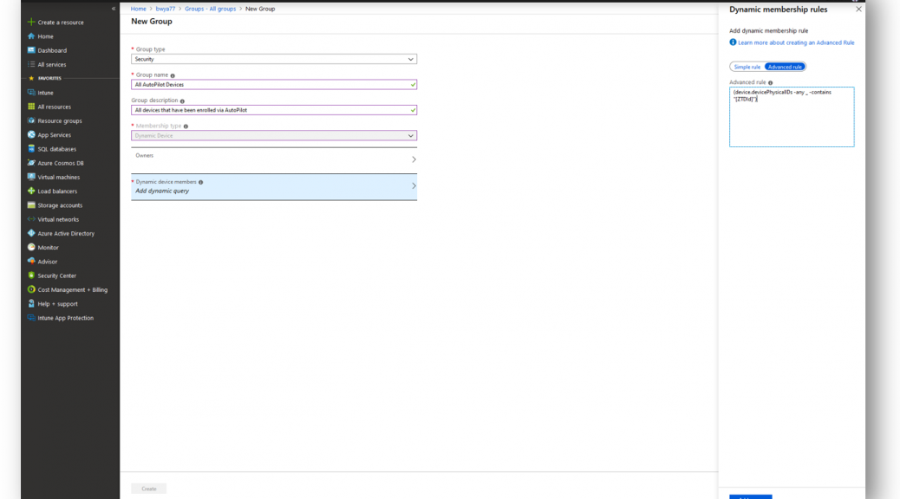Open the Intune App Protection icon

[31, 317]
